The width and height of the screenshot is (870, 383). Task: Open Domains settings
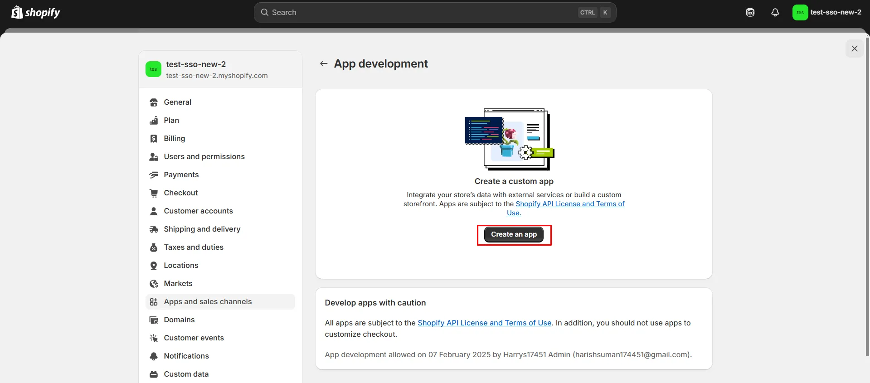click(x=220, y=320)
